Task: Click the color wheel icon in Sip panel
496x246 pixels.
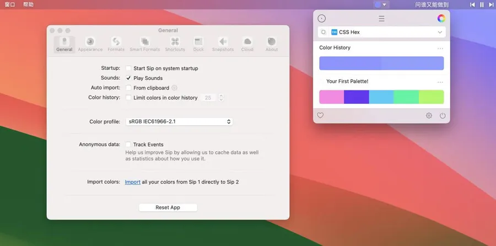Action: pos(441,18)
